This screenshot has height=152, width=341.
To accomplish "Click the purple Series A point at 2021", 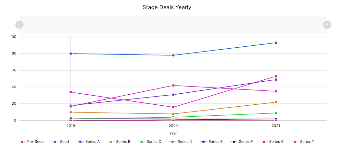I will [276, 79].
